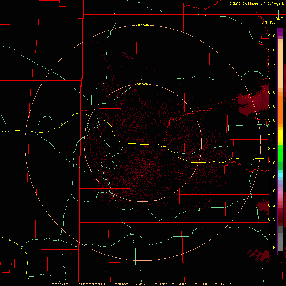Viewport: 286px width, 286px height.
Task: Click the 'TH' threshold legend label
Action: tap(273, 247)
